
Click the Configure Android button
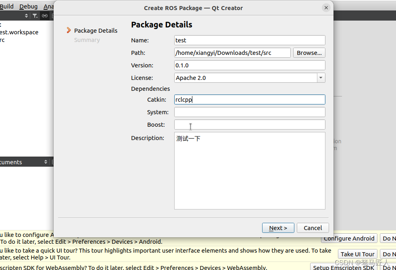tap(349, 239)
